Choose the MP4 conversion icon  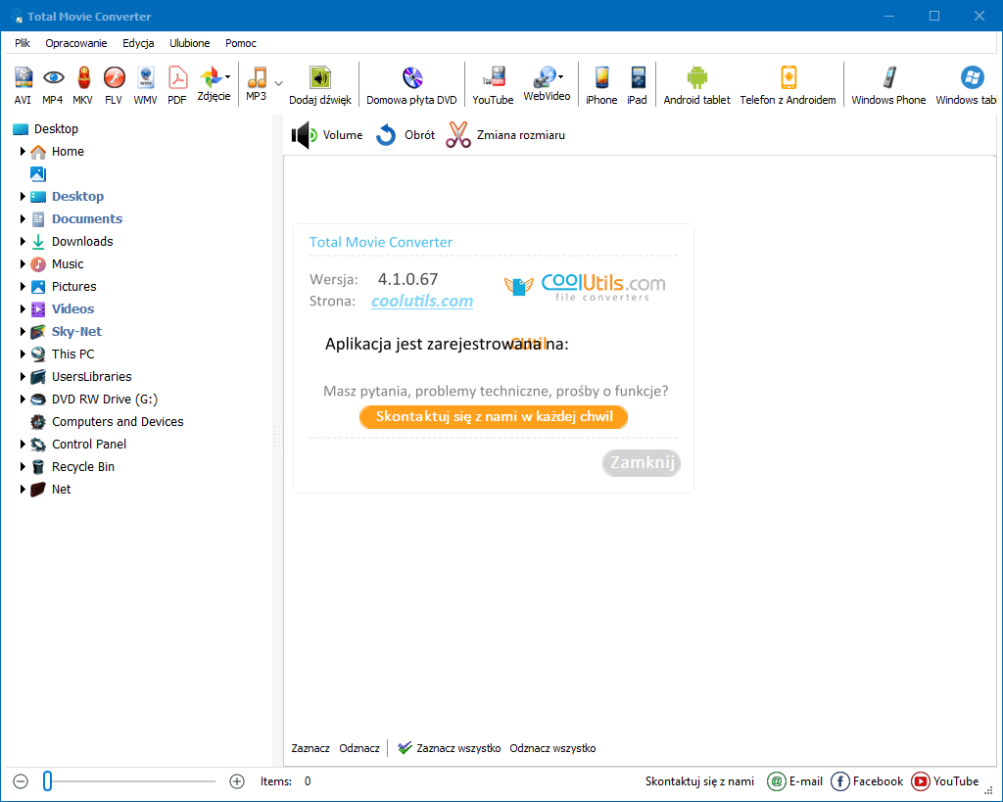point(53,86)
